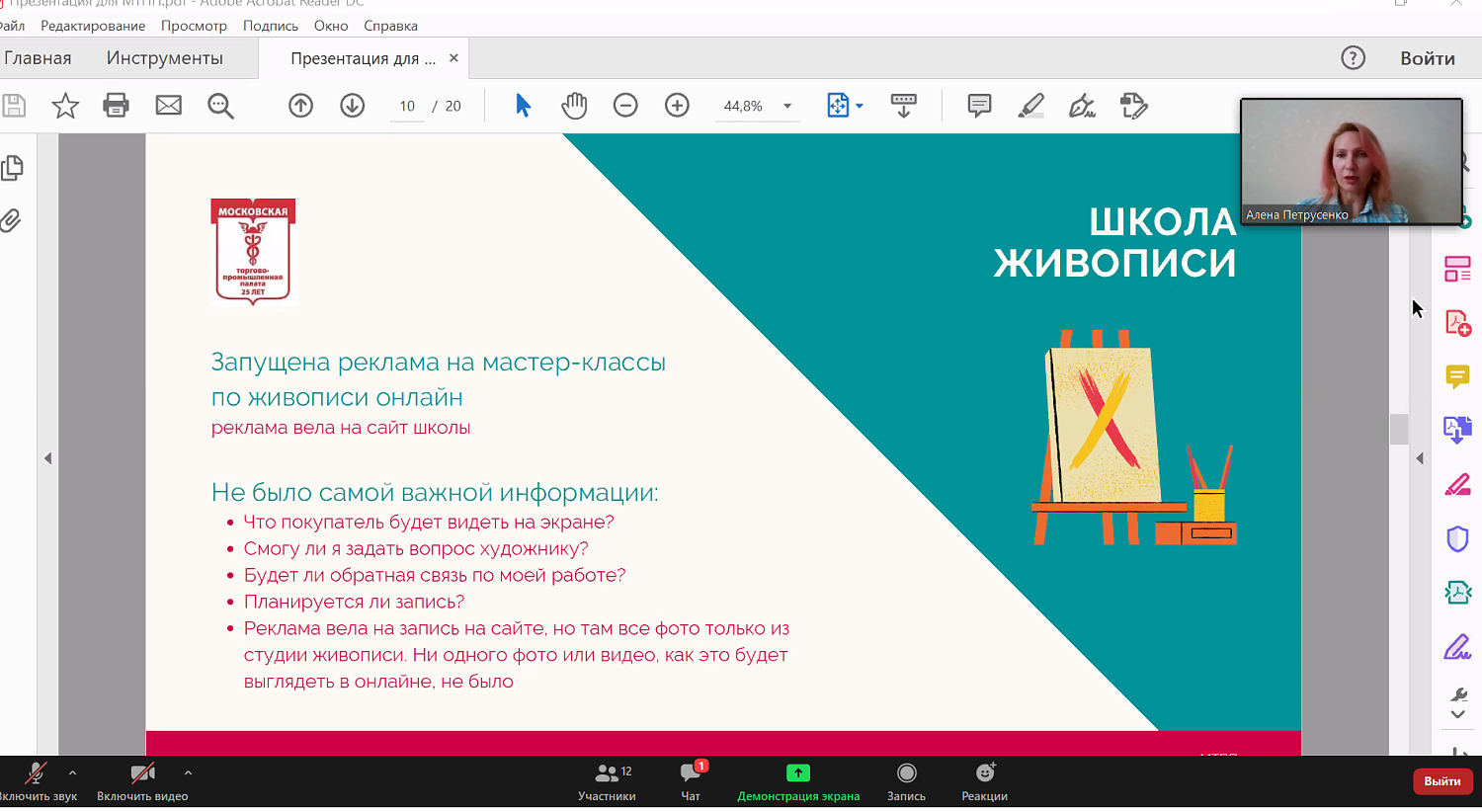
Task: Click the current page number field
Action: coord(407,107)
